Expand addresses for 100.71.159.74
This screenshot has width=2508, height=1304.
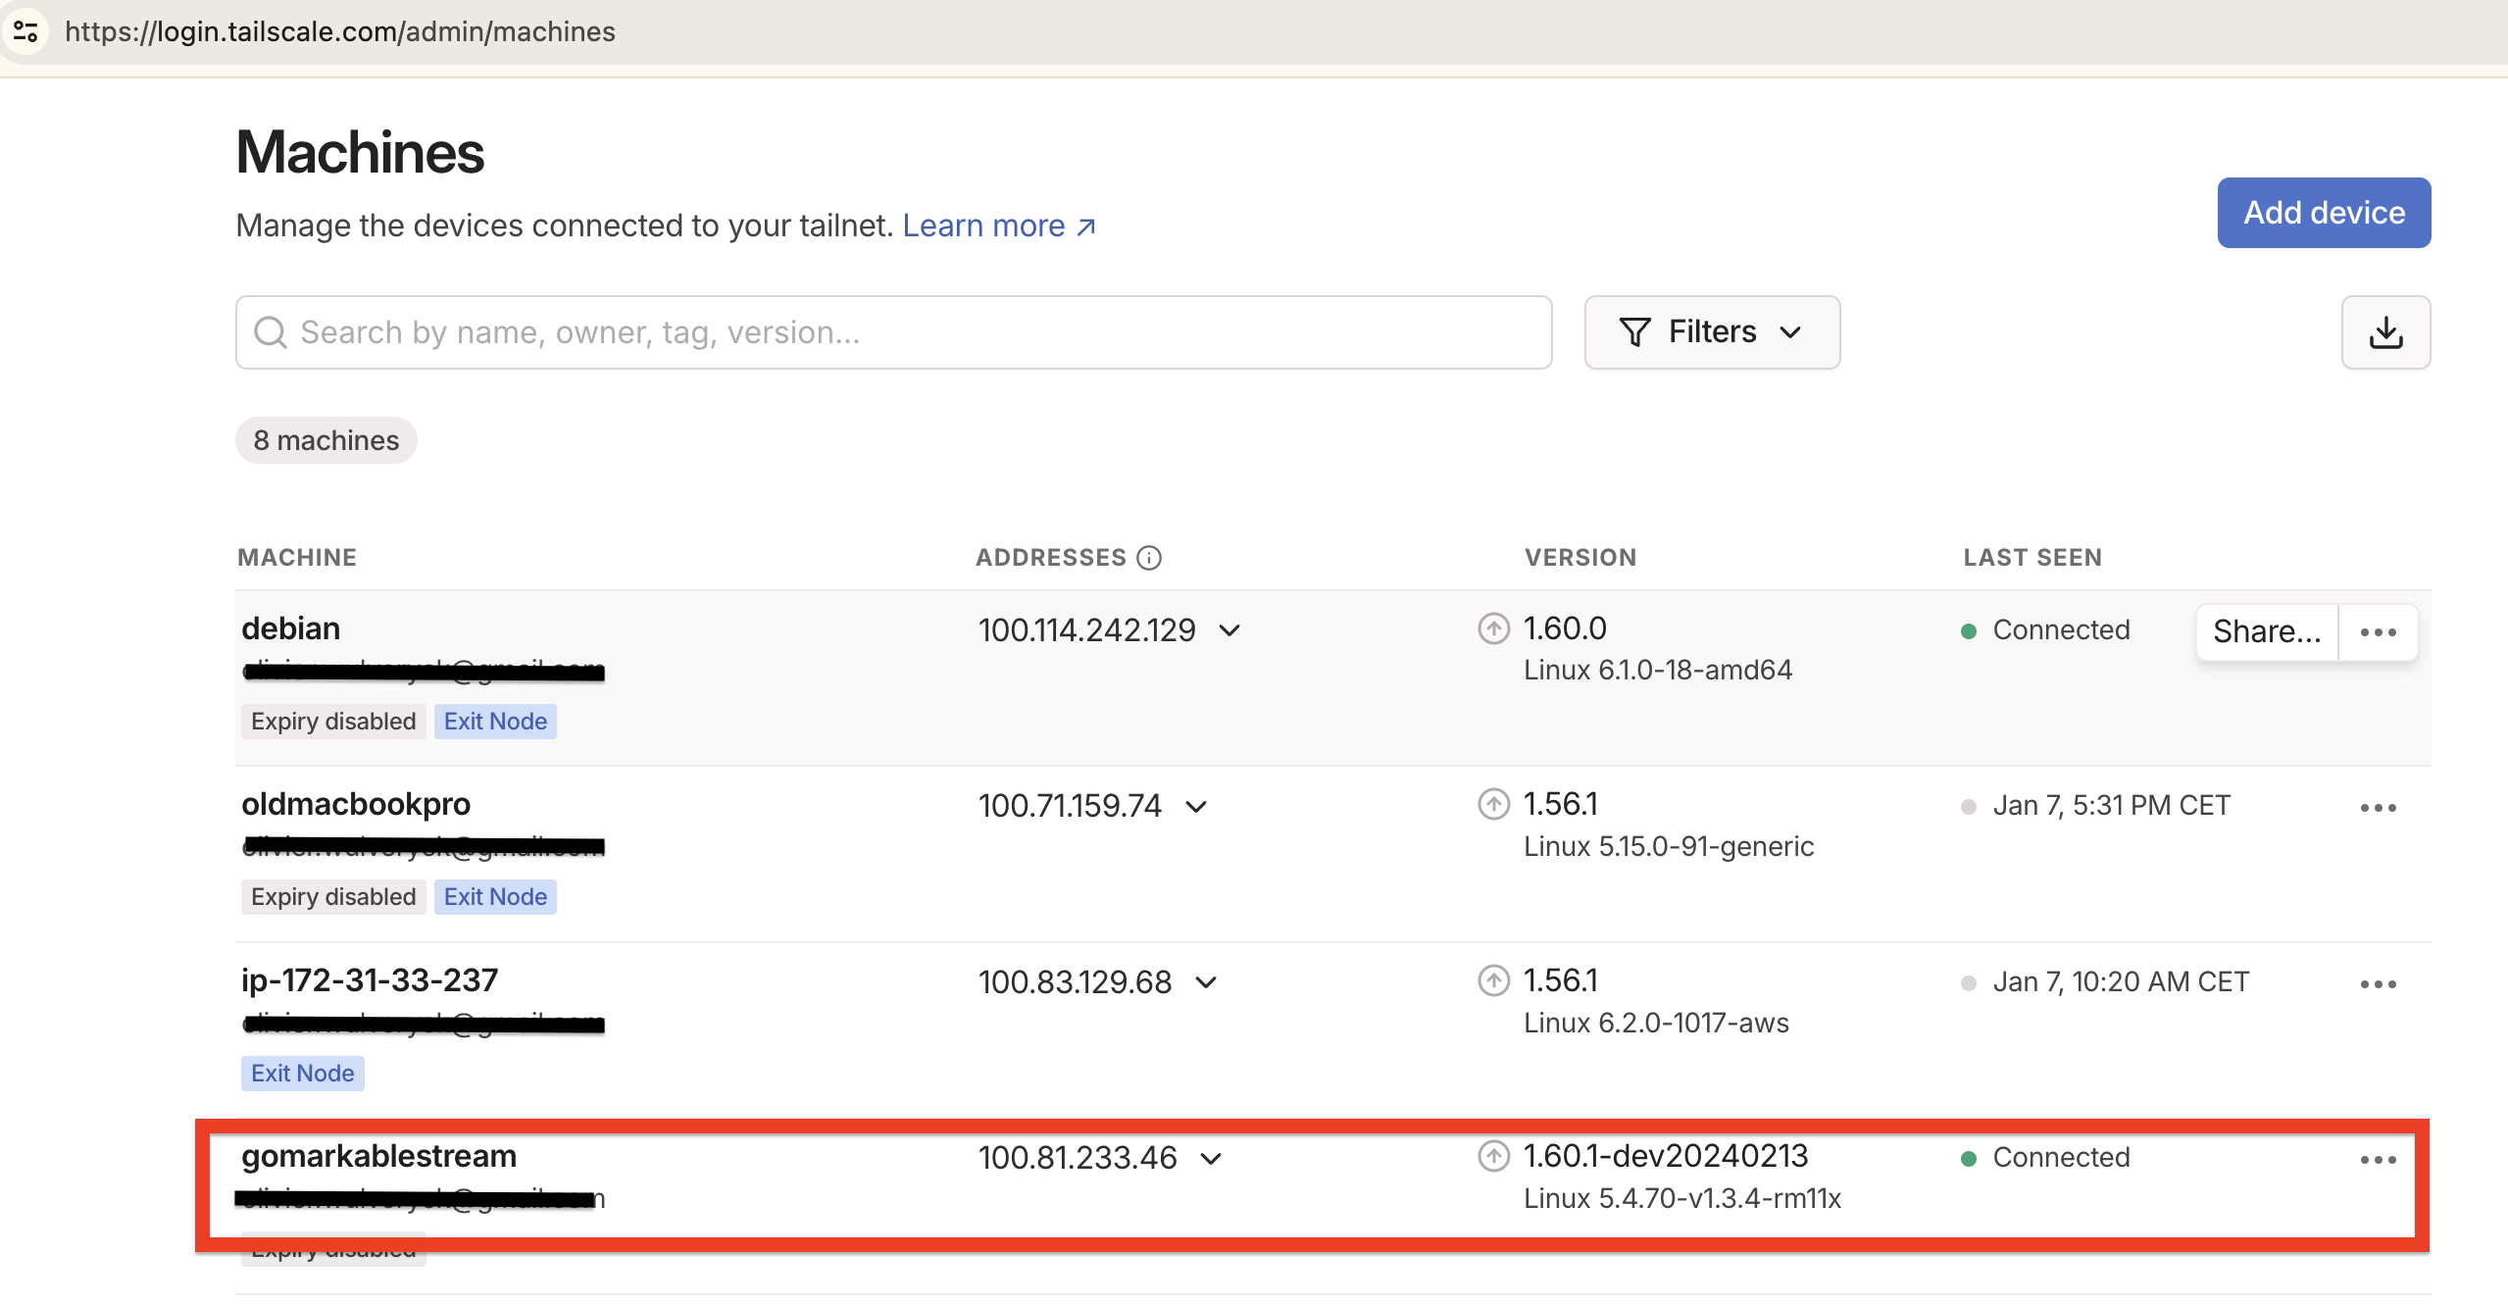click(1195, 807)
